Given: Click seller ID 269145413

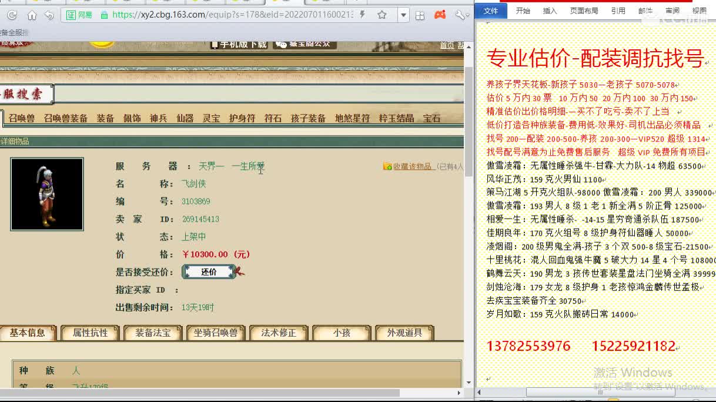Looking at the screenshot, I should click(x=200, y=219).
